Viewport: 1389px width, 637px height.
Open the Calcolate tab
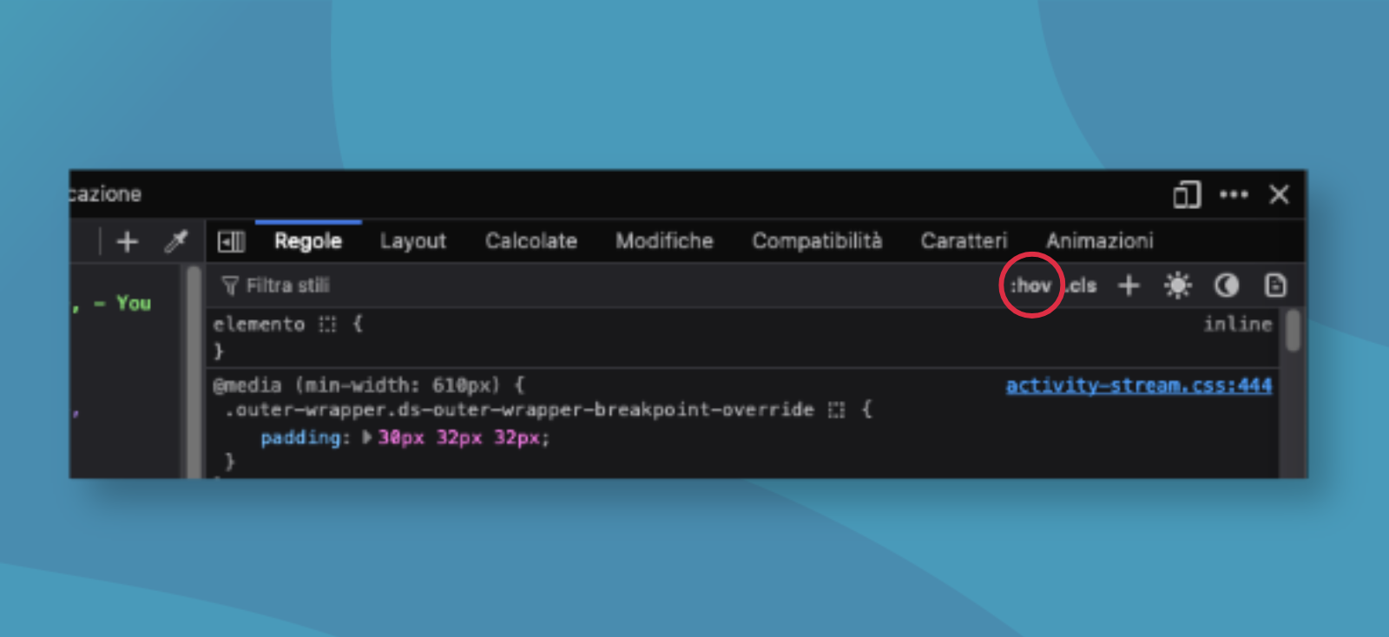click(531, 241)
